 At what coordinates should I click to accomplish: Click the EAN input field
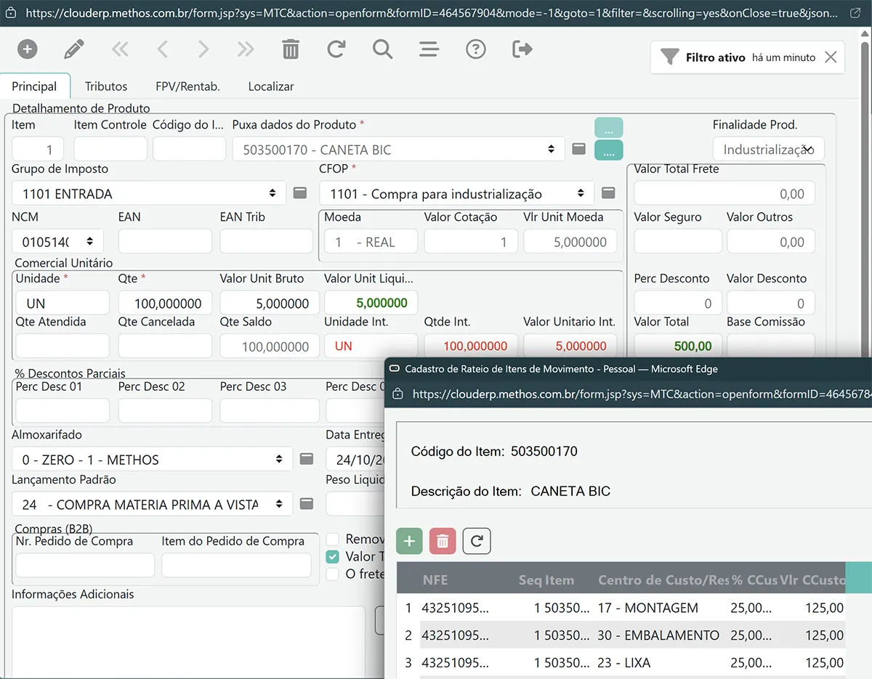[165, 241]
